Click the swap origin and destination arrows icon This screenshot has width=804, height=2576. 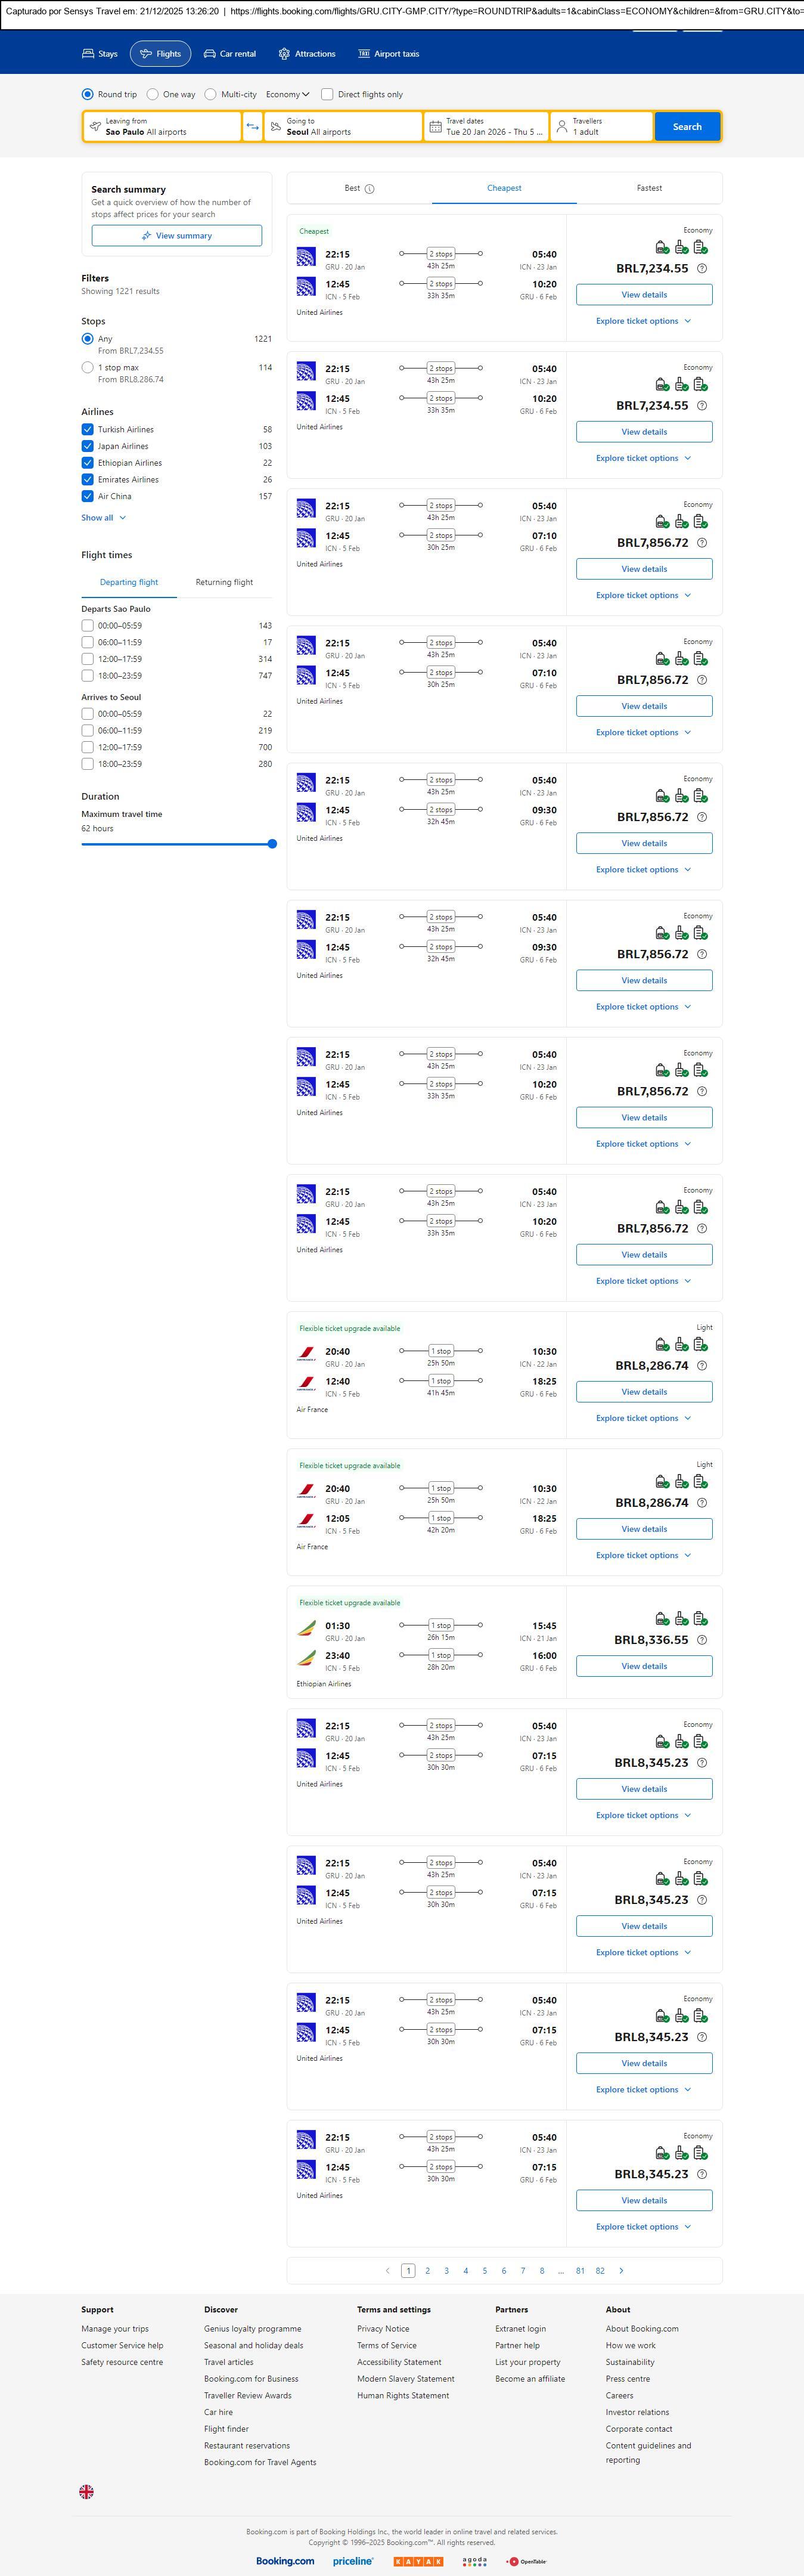coord(253,127)
